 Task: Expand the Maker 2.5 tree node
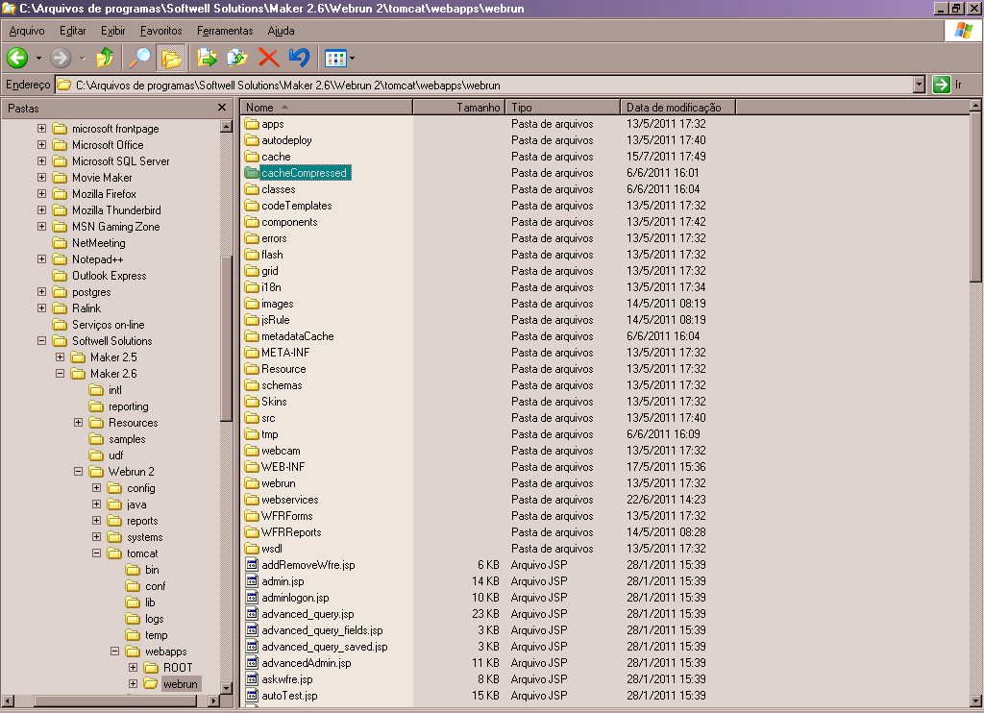61,356
